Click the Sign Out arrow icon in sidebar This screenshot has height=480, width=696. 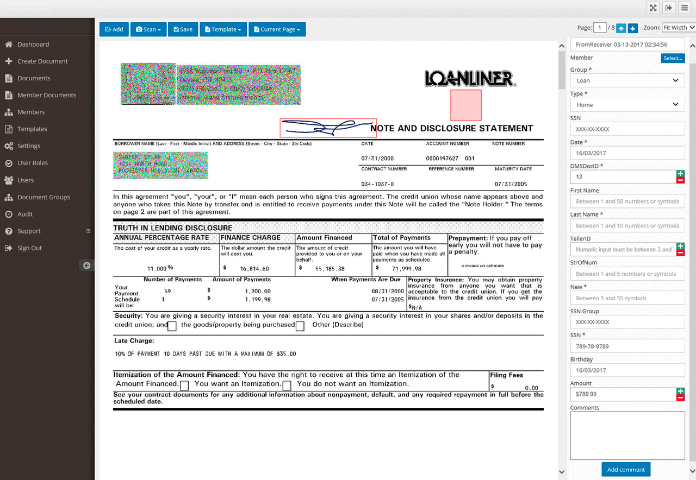point(8,248)
